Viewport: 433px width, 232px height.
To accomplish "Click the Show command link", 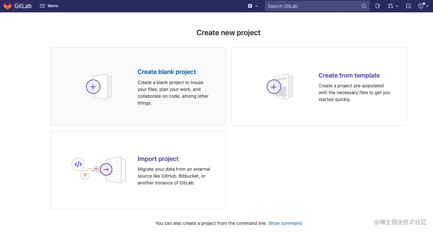I will click(x=285, y=223).
